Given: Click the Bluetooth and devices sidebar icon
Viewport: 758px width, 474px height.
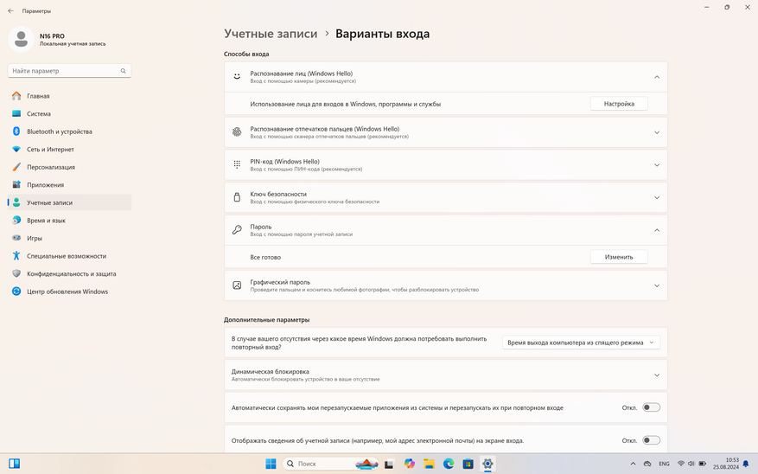Looking at the screenshot, I should 16,131.
